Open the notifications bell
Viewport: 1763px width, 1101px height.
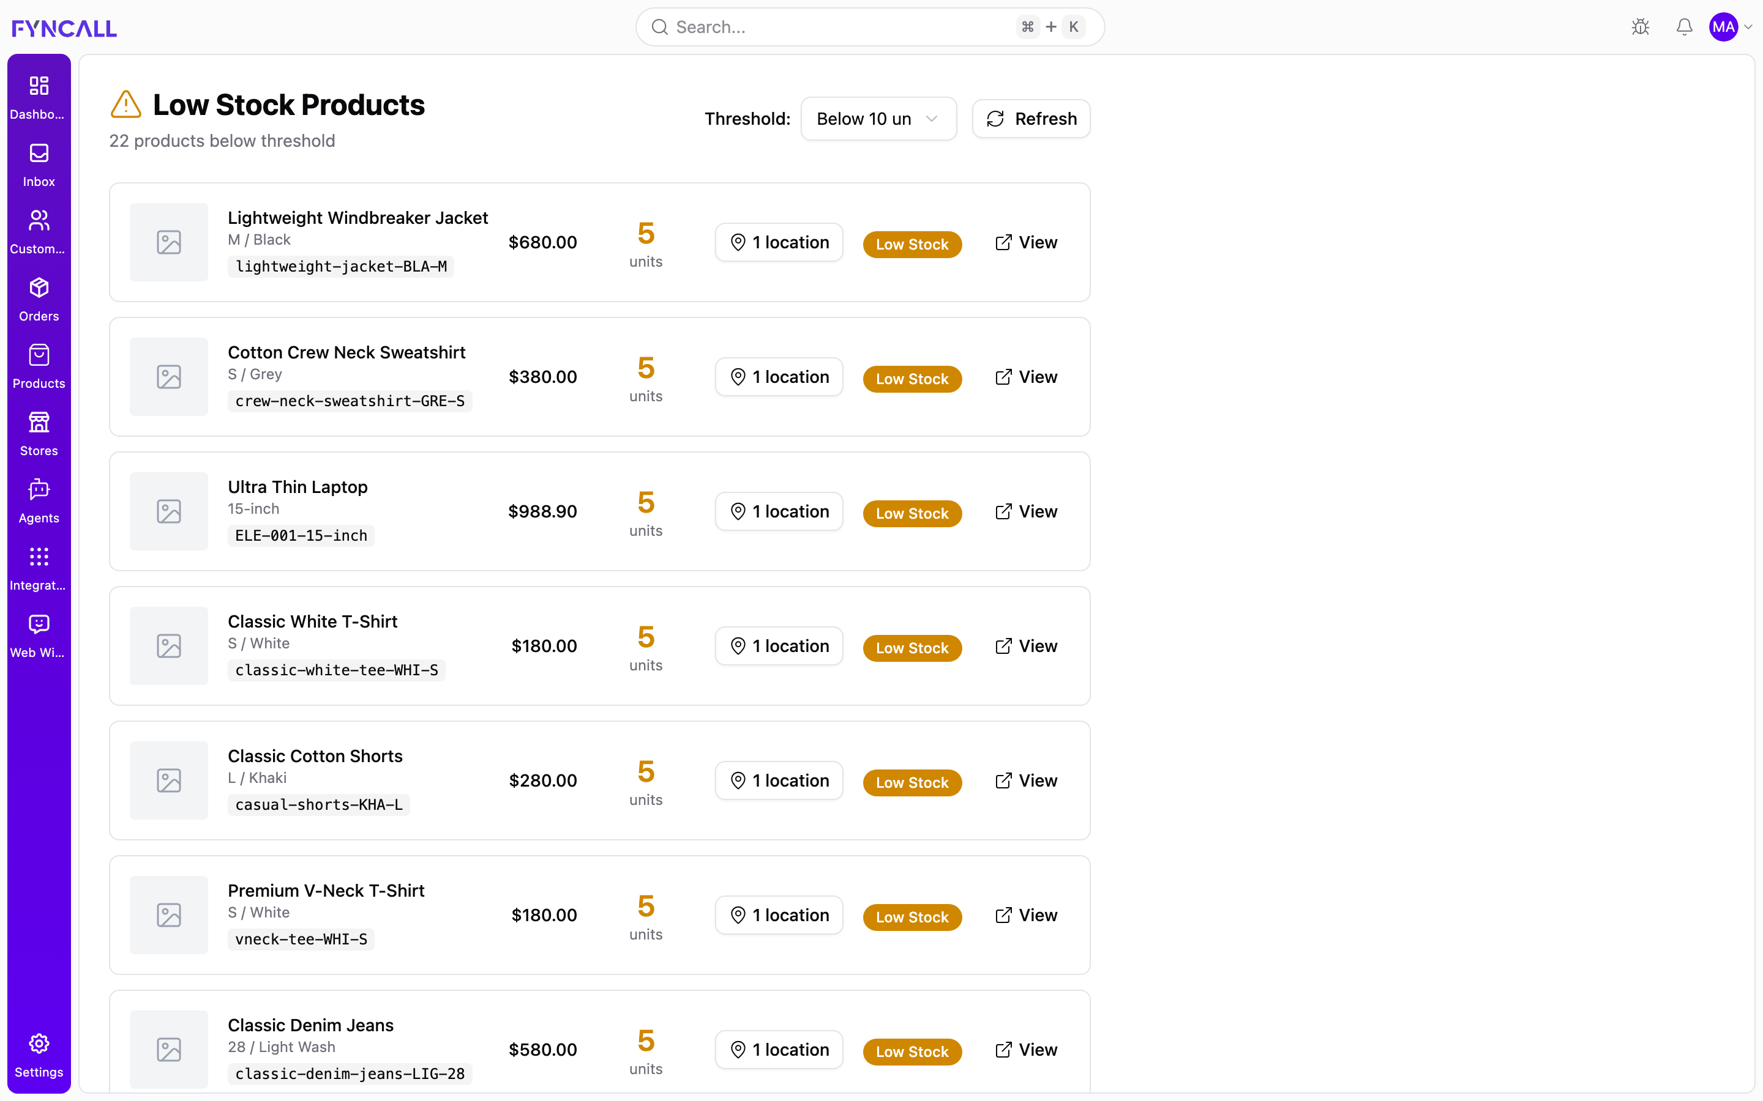coord(1684,27)
